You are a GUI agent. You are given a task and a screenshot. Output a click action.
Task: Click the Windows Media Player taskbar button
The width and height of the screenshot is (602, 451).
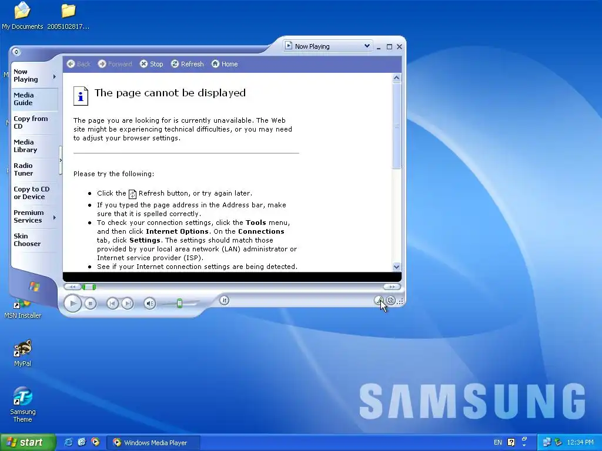(153, 443)
